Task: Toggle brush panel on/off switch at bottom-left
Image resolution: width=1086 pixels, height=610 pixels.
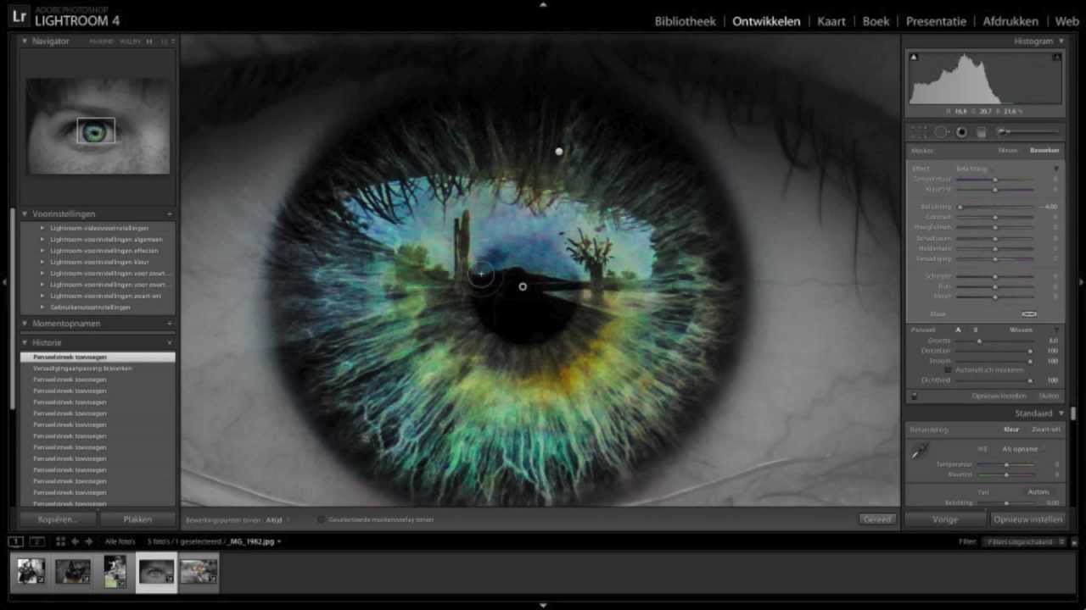Action: tap(914, 396)
